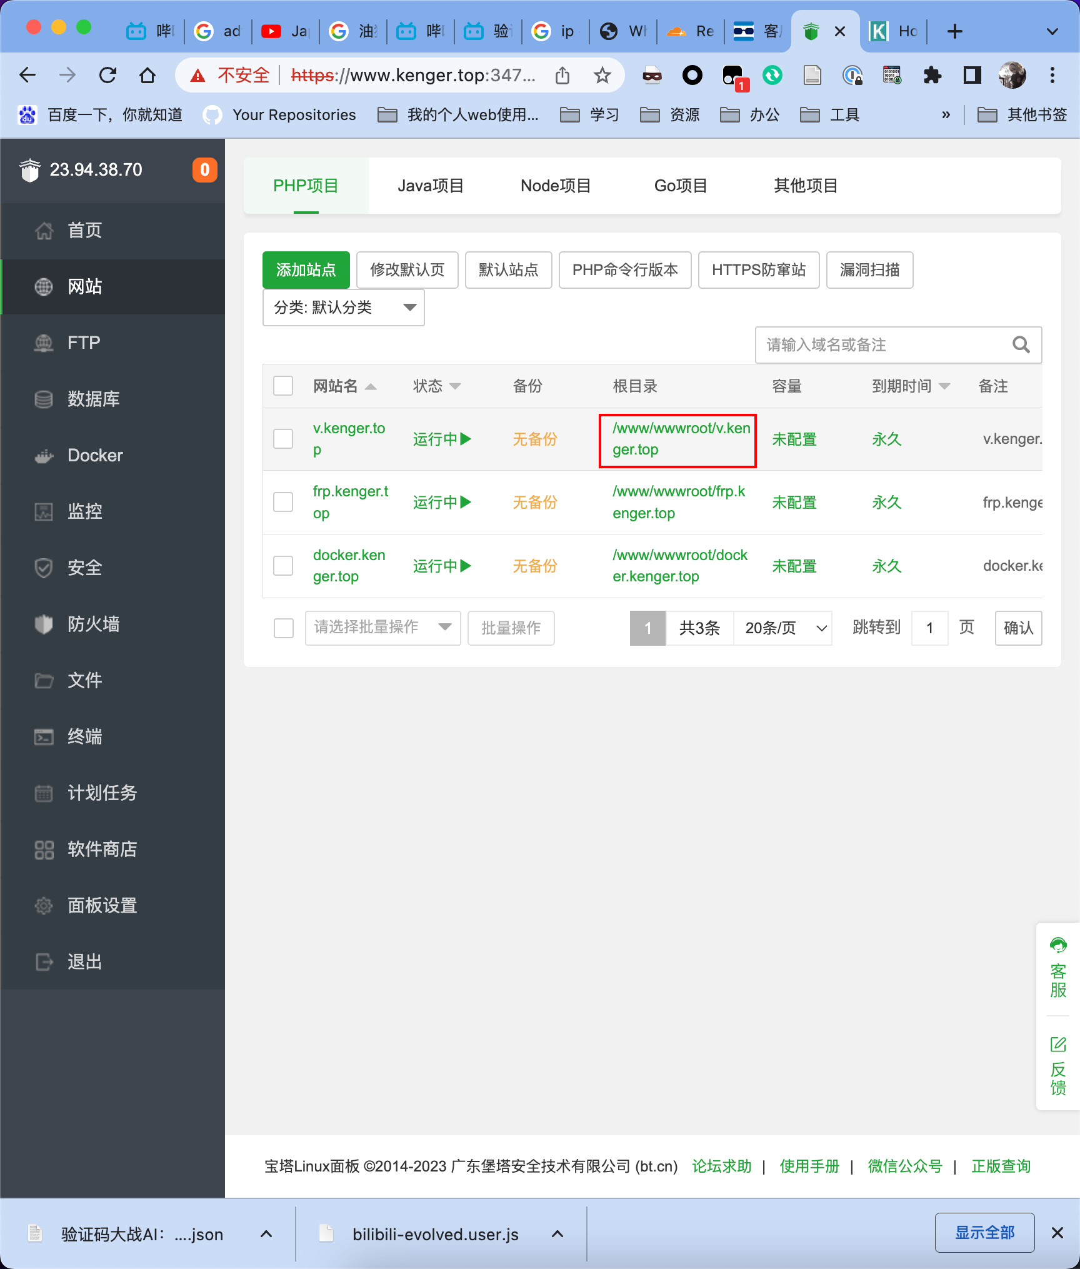Open root directory /www/wwwroot/v.kenger.top
This screenshot has height=1269, width=1080.
click(681, 439)
